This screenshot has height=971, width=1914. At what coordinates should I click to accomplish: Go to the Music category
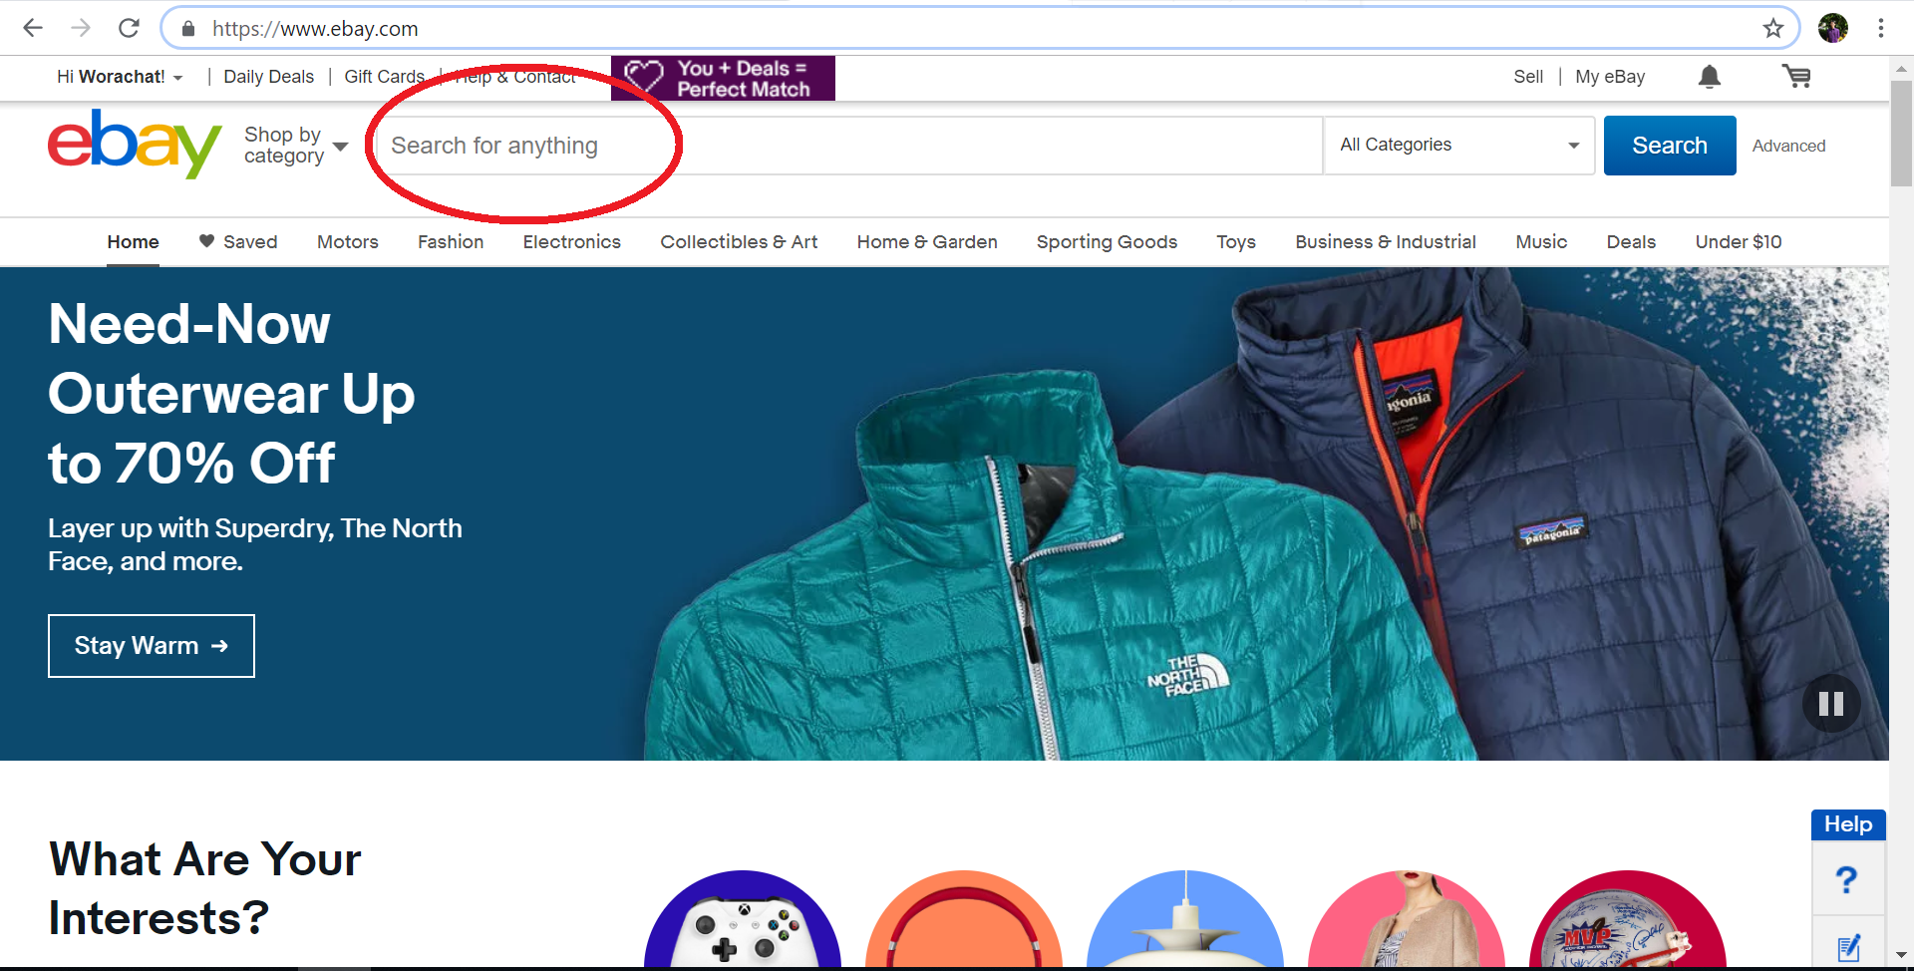[x=1541, y=242]
